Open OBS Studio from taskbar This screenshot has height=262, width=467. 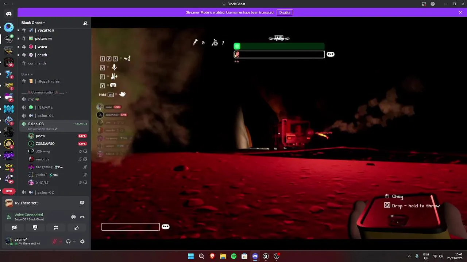tap(277, 256)
